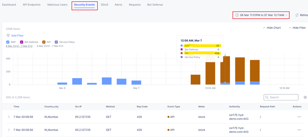Click the Add Filter link
This screenshot has height=137, width=308.
pos(17,36)
